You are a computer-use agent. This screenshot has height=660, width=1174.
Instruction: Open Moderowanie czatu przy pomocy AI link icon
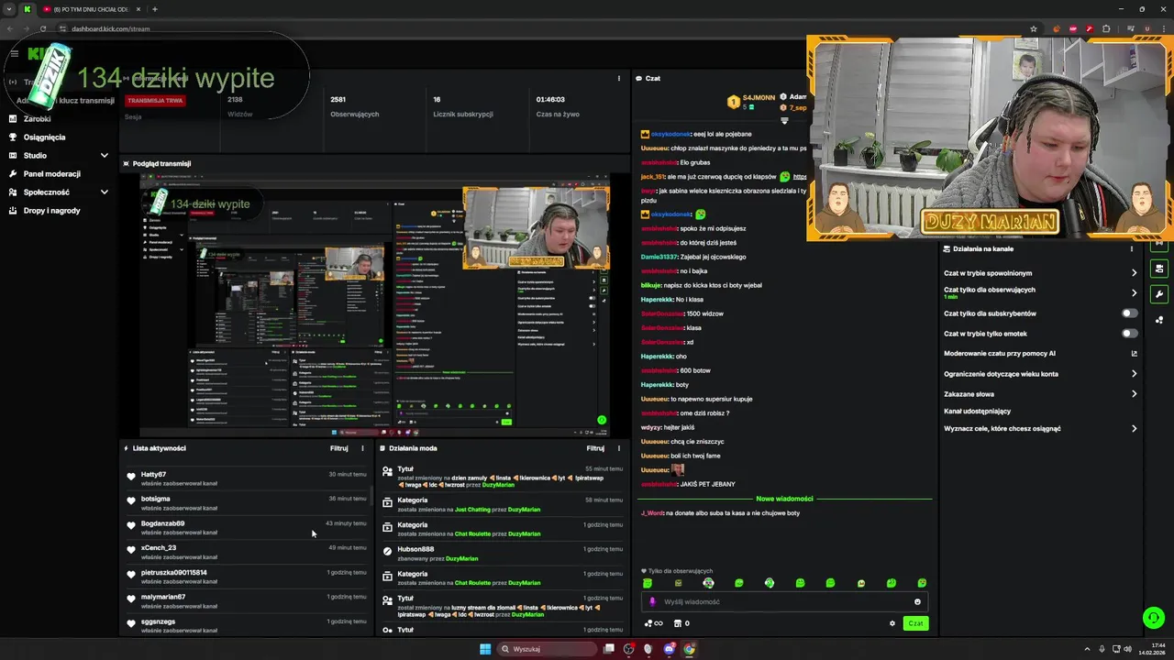pos(1134,354)
